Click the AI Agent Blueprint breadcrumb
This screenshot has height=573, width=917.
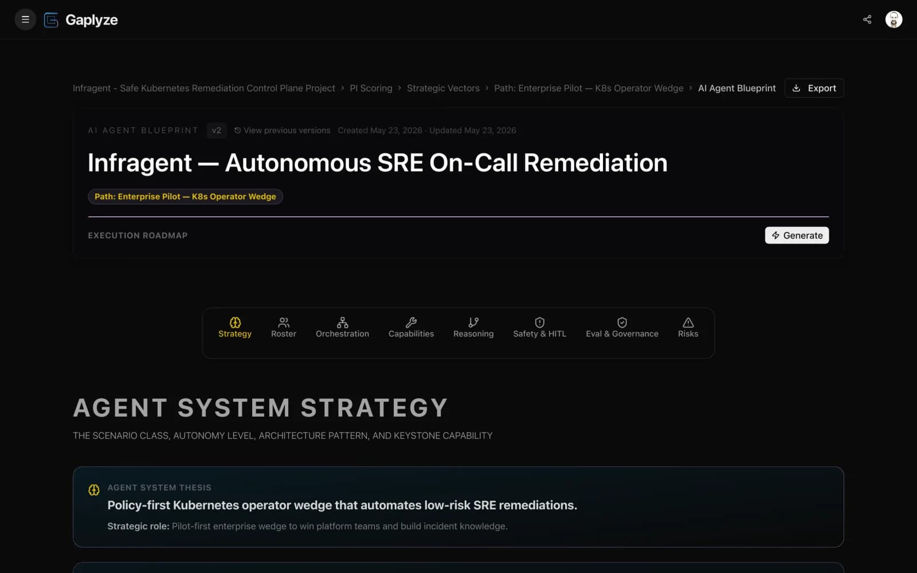coord(736,88)
